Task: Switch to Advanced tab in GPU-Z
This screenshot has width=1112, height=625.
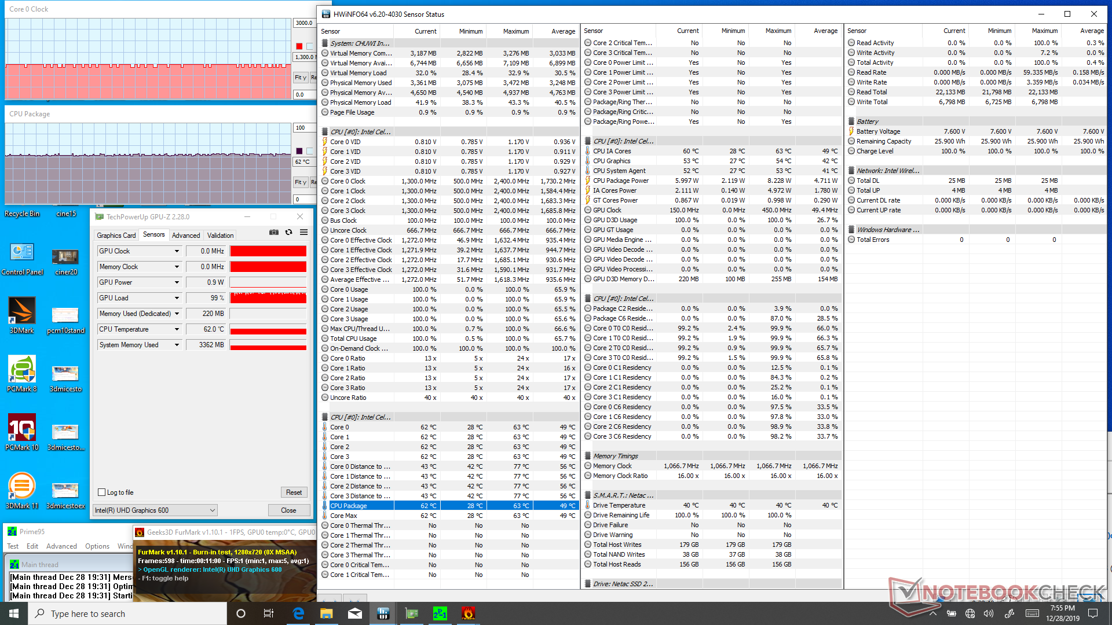Action: pos(186,236)
